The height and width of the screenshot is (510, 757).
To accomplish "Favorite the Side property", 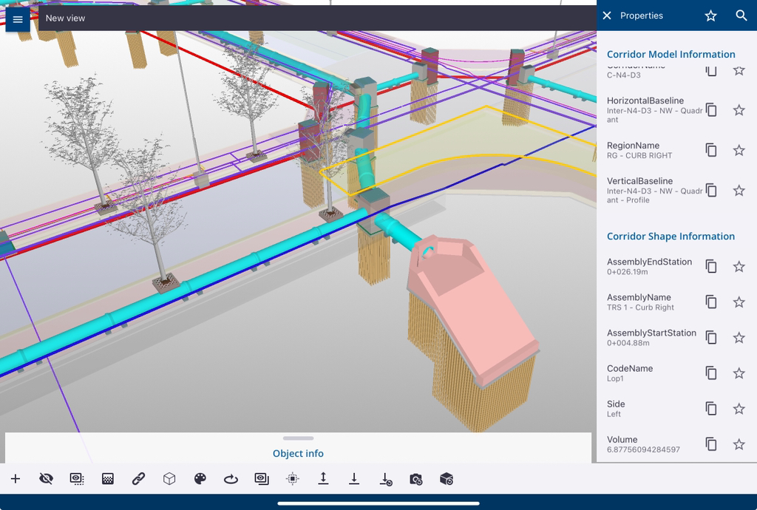I will tap(739, 409).
